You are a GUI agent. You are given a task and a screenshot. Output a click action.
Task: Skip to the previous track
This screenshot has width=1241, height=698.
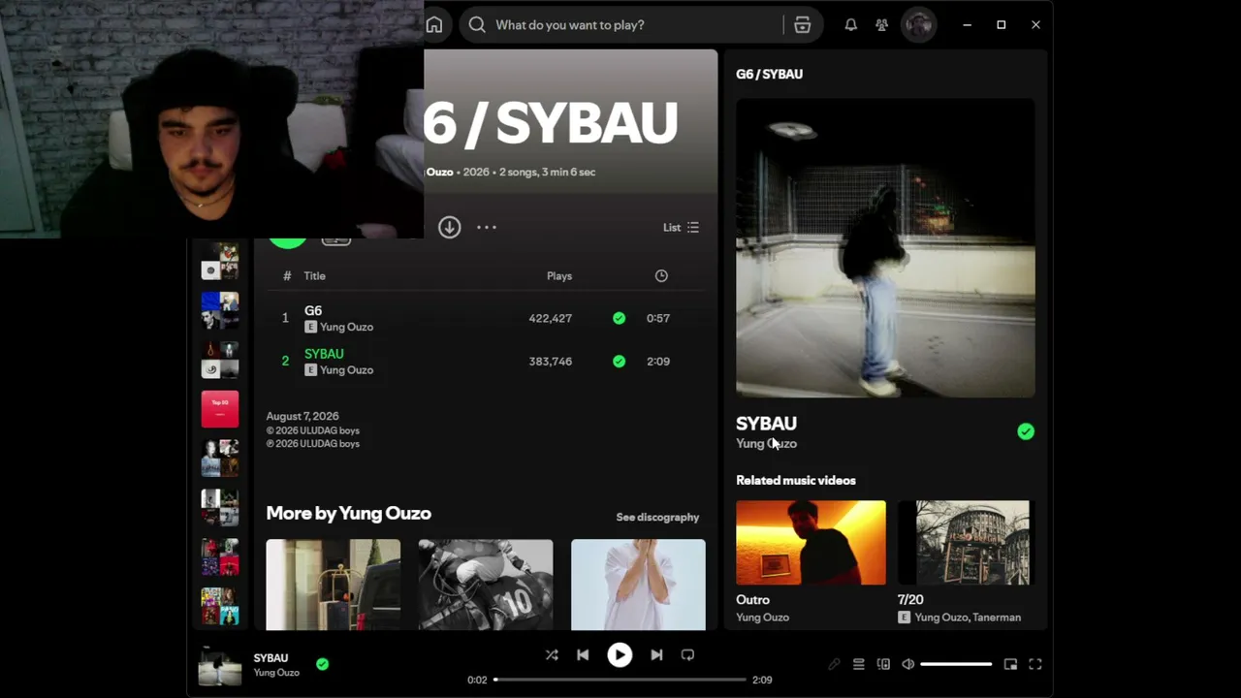pos(583,655)
